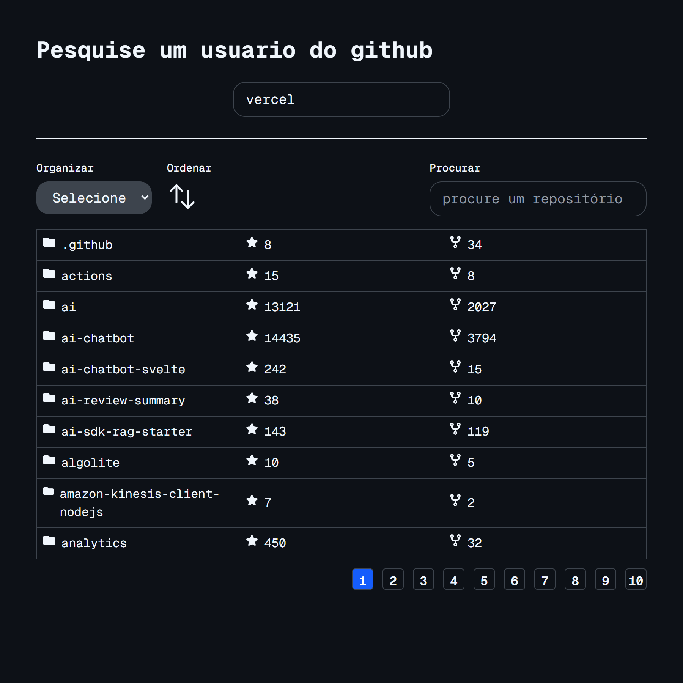The width and height of the screenshot is (683, 683).
Task: Open the Selecione organize dropdown
Action: pos(94,198)
